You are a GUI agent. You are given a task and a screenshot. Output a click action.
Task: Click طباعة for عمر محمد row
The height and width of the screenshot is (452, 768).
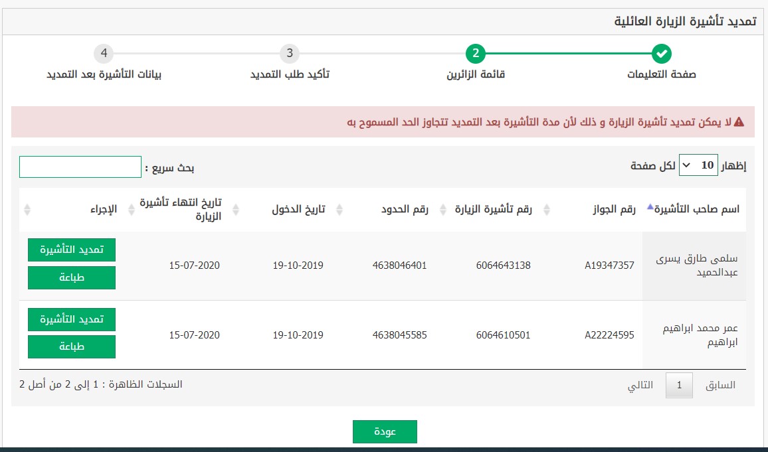pyautogui.click(x=72, y=347)
